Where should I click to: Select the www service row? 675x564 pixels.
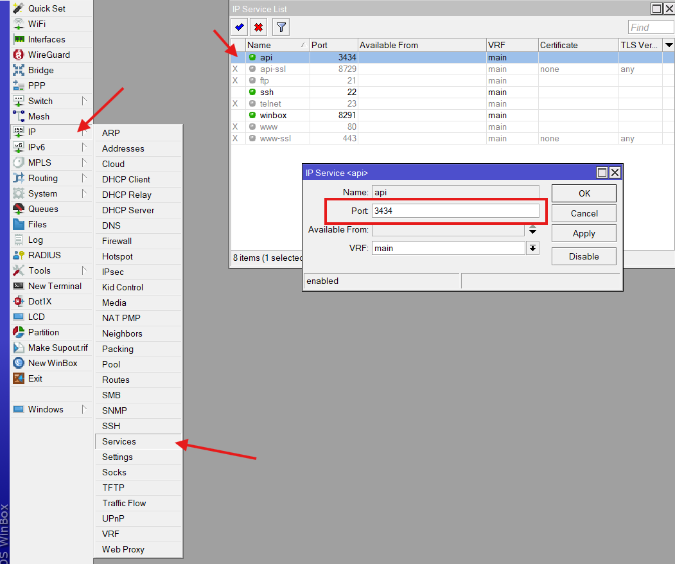point(452,127)
